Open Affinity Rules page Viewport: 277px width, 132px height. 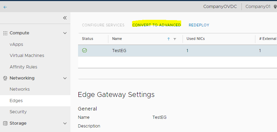coord(23,67)
